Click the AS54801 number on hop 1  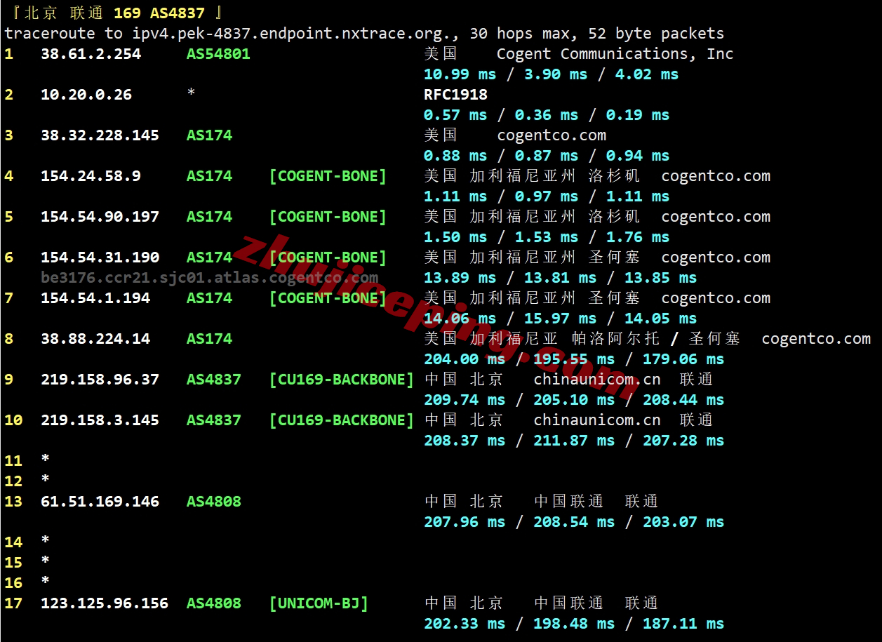click(218, 54)
